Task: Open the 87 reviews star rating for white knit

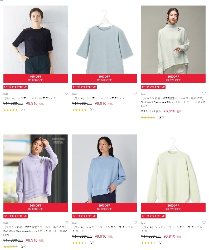Action: click(x=153, y=118)
